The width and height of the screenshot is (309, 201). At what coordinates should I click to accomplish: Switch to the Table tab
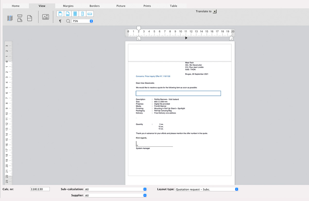pyautogui.click(x=173, y=6)
